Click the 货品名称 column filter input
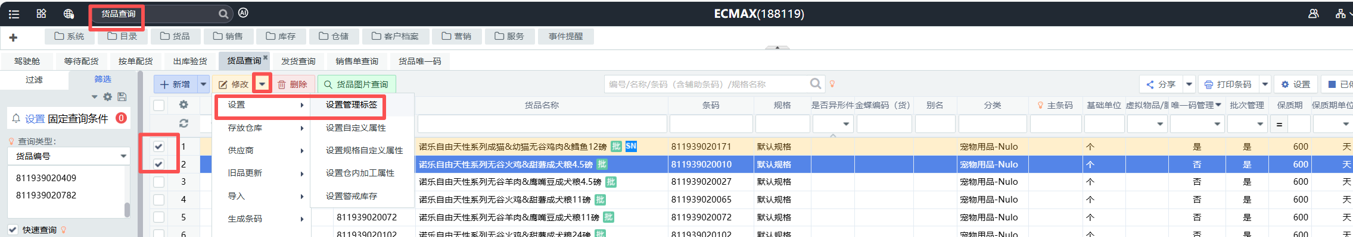 (542, 124)
